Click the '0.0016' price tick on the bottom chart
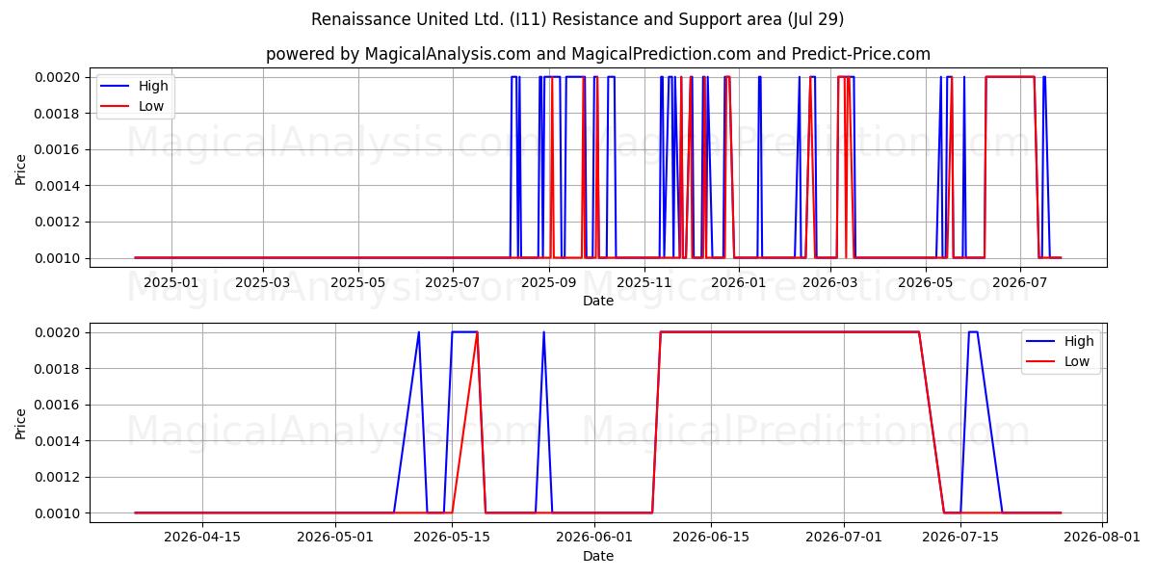The height and width of the screenshot is (578, 1156). (x=60, y=405)
